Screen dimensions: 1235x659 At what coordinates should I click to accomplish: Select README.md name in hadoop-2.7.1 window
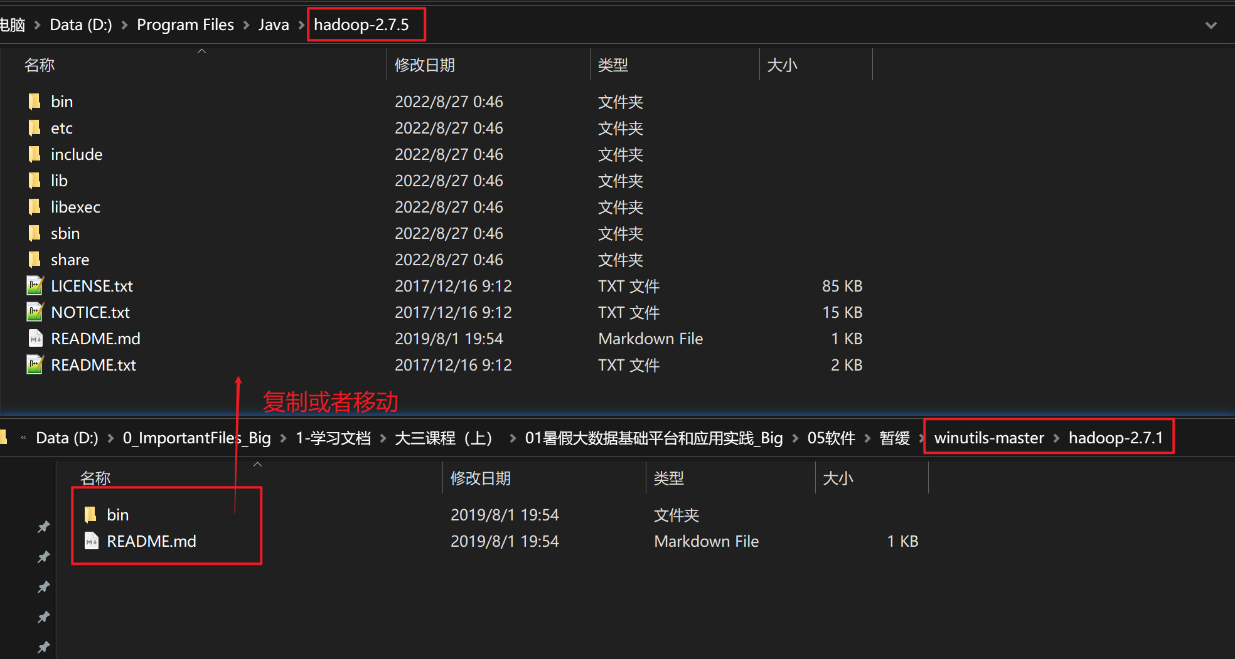(151, 541)
